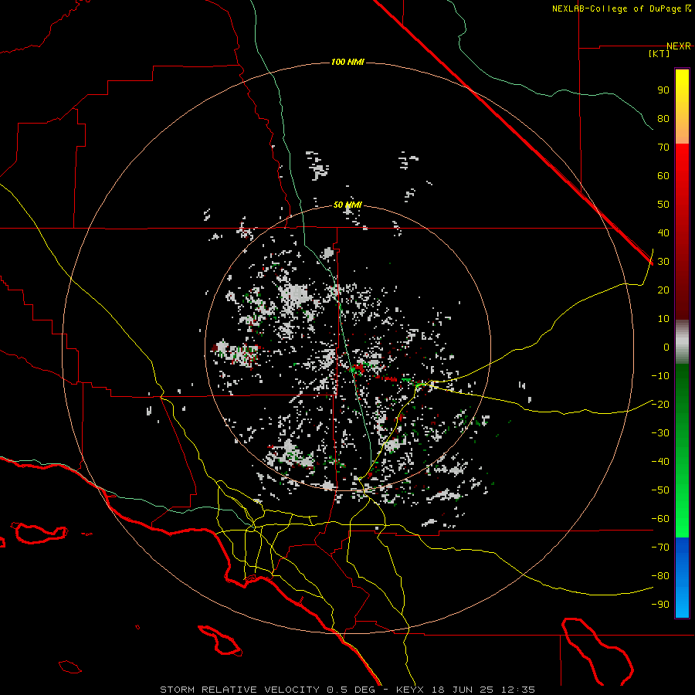The image size is (695, 695).
Task: Click the KEYX station identifier
Action: (410, 690)
